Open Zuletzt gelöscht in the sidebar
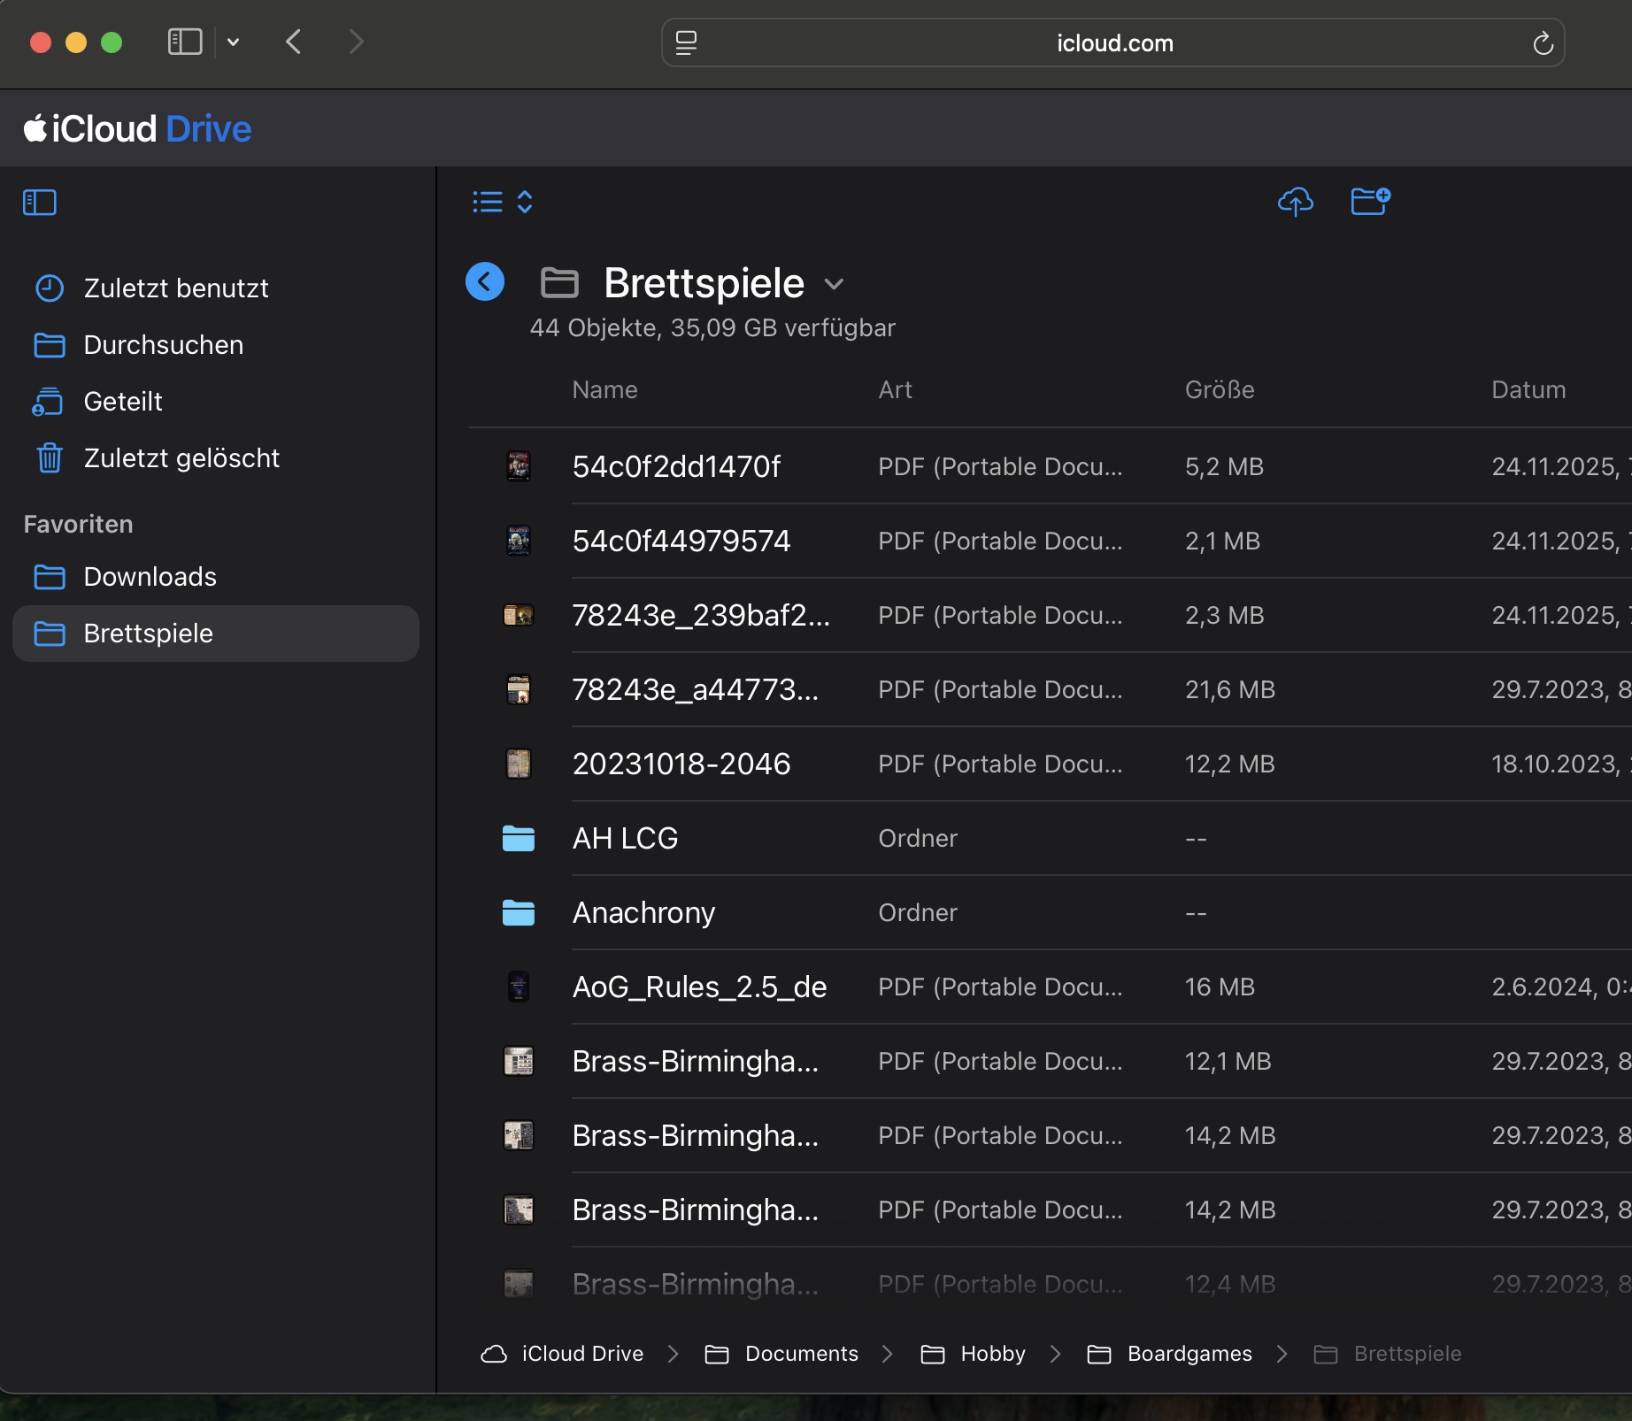The height and width of the screenshot is (1421, 1632). coord(181,458)
